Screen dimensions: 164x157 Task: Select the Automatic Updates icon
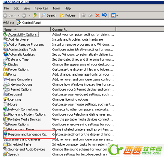tap(6, 54)
